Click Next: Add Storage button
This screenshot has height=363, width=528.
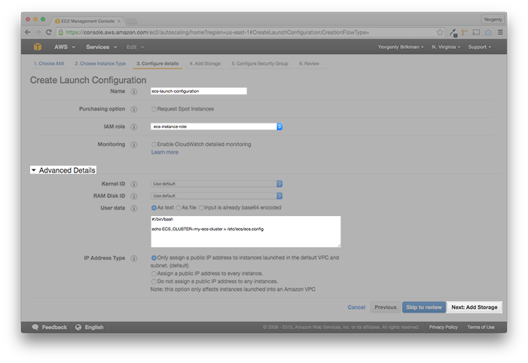pos(475,307)
